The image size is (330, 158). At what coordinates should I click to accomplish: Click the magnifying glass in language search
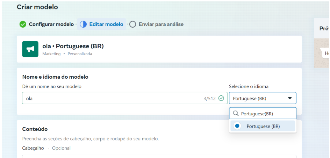coord(236,114)
